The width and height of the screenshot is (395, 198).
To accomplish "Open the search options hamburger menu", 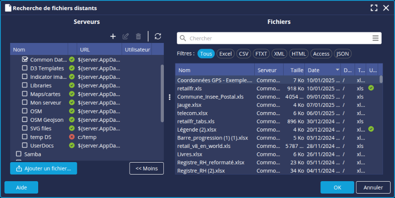I will (375, 38).
